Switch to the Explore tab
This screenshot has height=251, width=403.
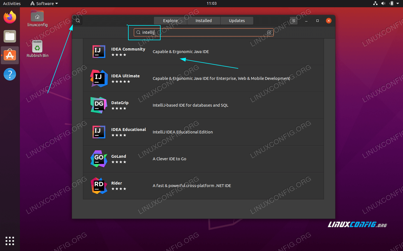click(170, 21)
